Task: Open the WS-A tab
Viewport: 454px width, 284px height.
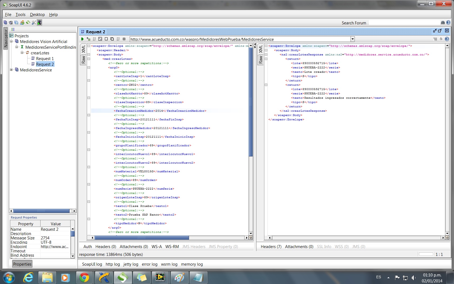Action: [157, 247]
